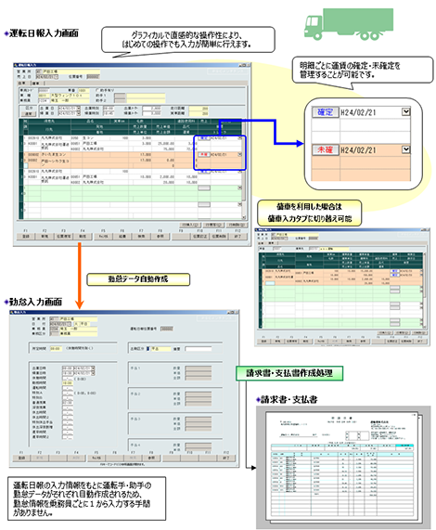Click the 運転日報入力 window title bar icon
The height and width of the screenshot is (530, 436).
coord(16,65)
